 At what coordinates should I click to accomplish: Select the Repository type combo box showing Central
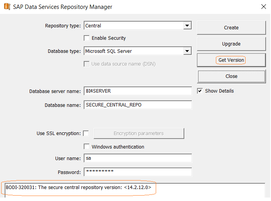pos(138,25)
